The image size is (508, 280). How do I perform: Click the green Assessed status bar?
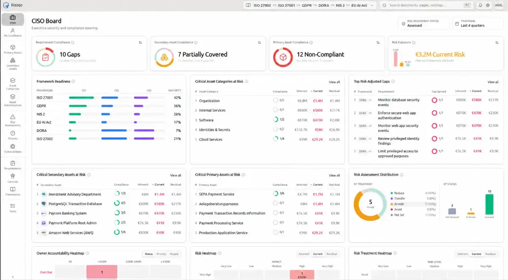pyautogui.click(x=490, y=204)
